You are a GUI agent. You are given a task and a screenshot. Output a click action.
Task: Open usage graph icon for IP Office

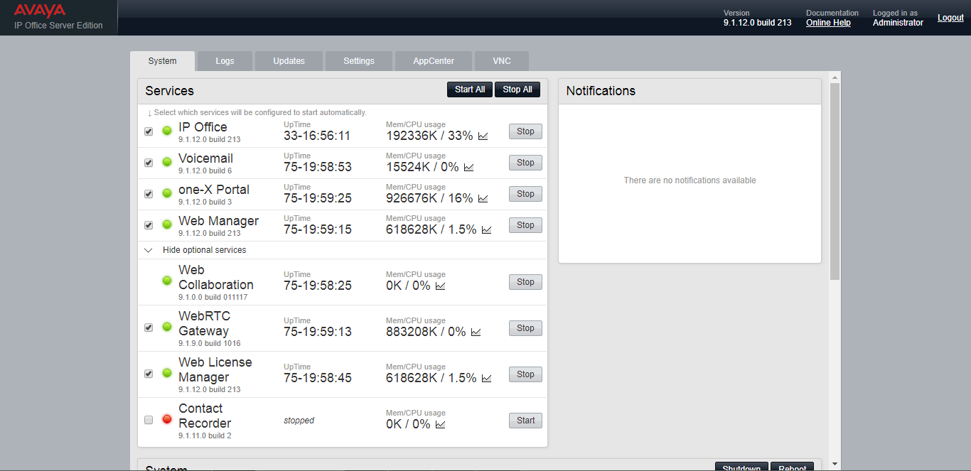483,136
